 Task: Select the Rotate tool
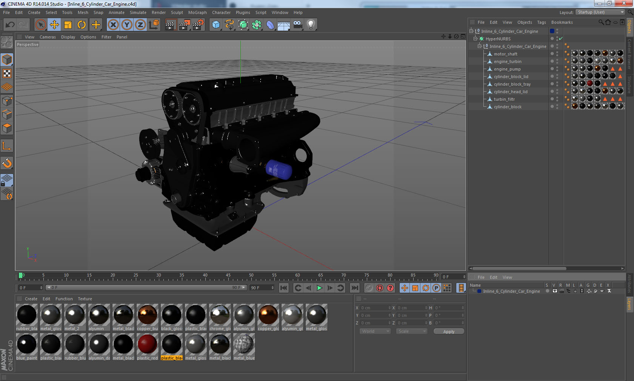82,25
